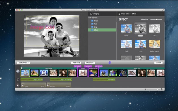Click the film reel video track icon

tap(18, 71)
